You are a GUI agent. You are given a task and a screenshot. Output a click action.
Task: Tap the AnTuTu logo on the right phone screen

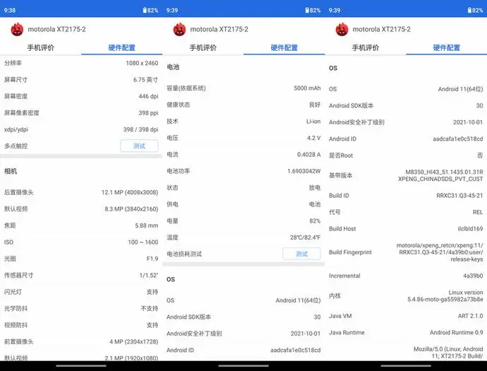point(342,29)
